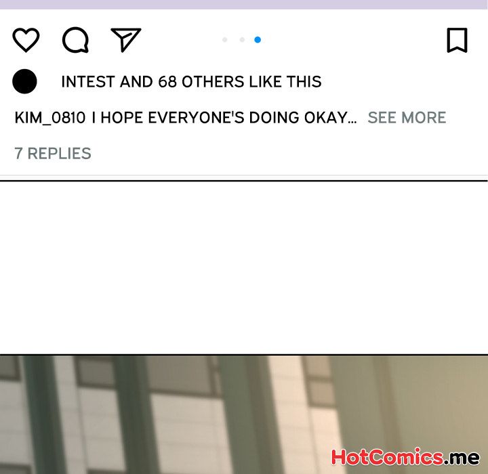488x474 pixels.
Task: Open comments via the speech bubble icon
Action: pos(76,40)
